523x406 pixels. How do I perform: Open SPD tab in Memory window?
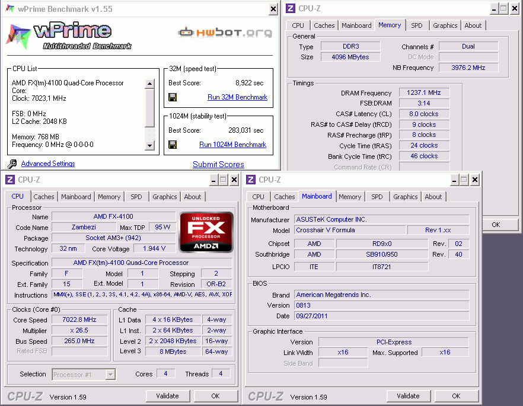click(x=417, y=25)
